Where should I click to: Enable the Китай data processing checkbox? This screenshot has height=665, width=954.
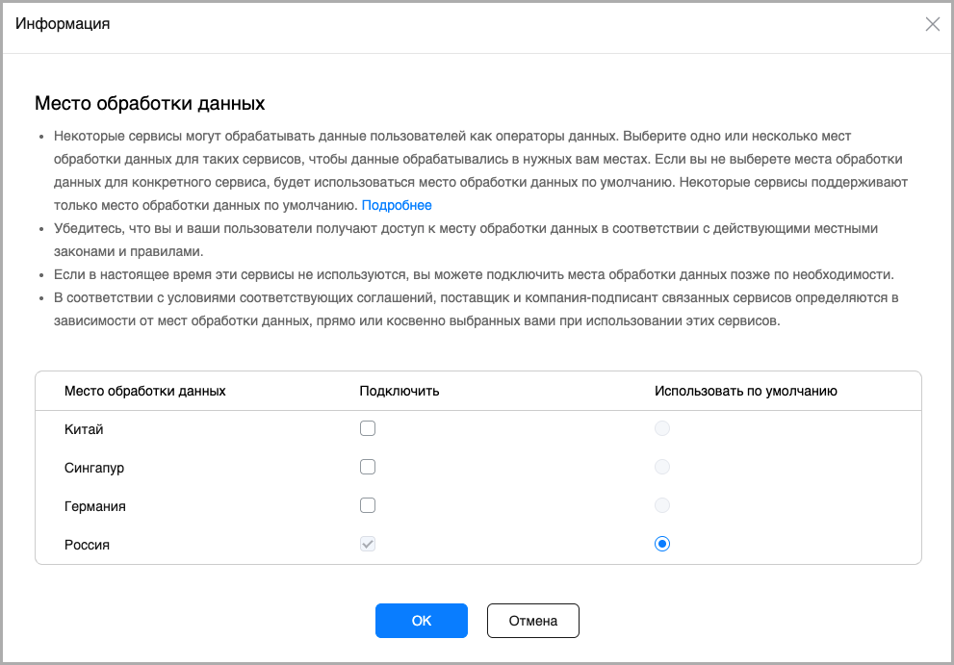click(x=367, y=428)
